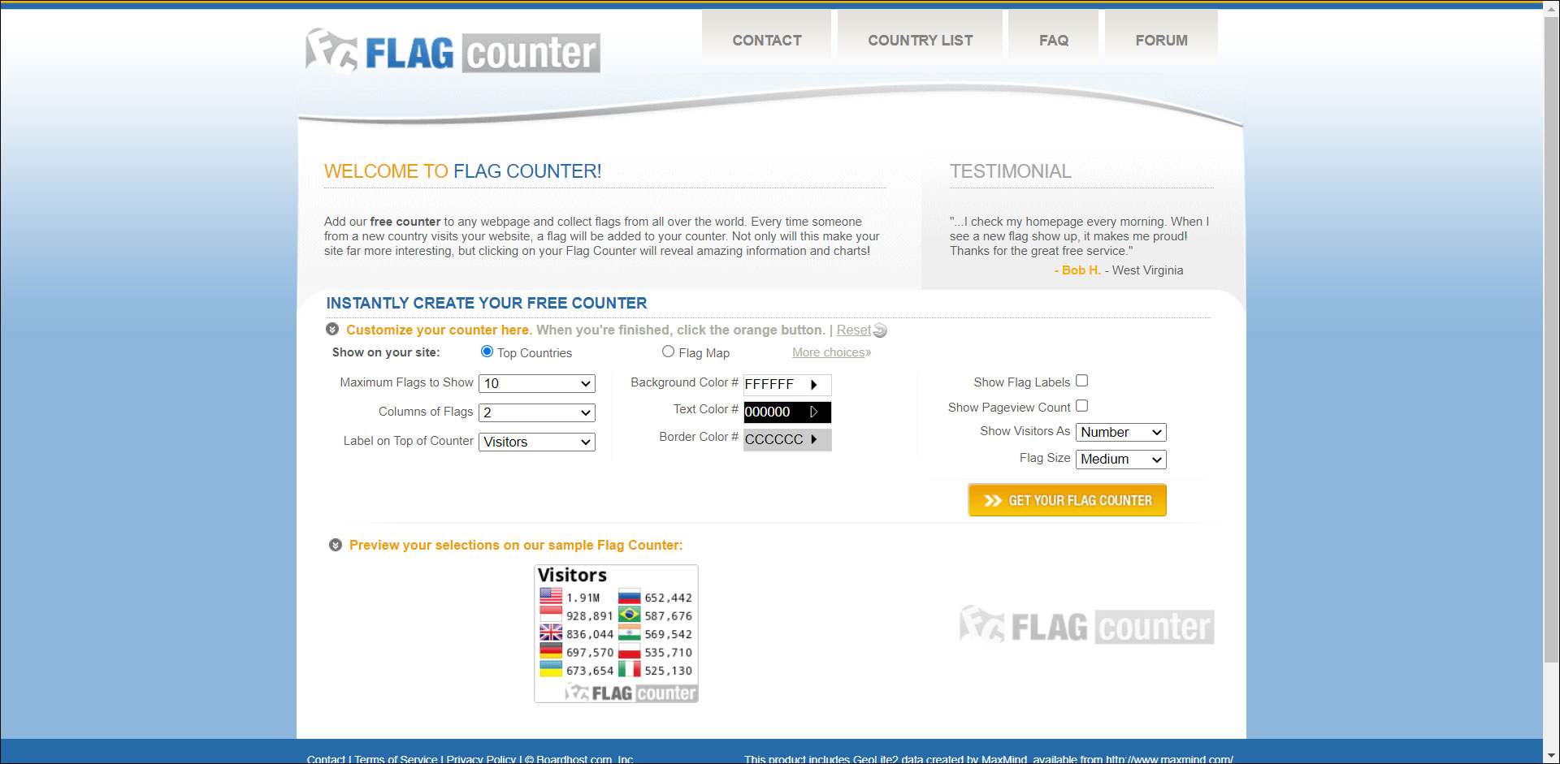Click the Ukraine flag in preview
Image resolution: width=1560 pixels, height=764 pixels.
[551, 669]
